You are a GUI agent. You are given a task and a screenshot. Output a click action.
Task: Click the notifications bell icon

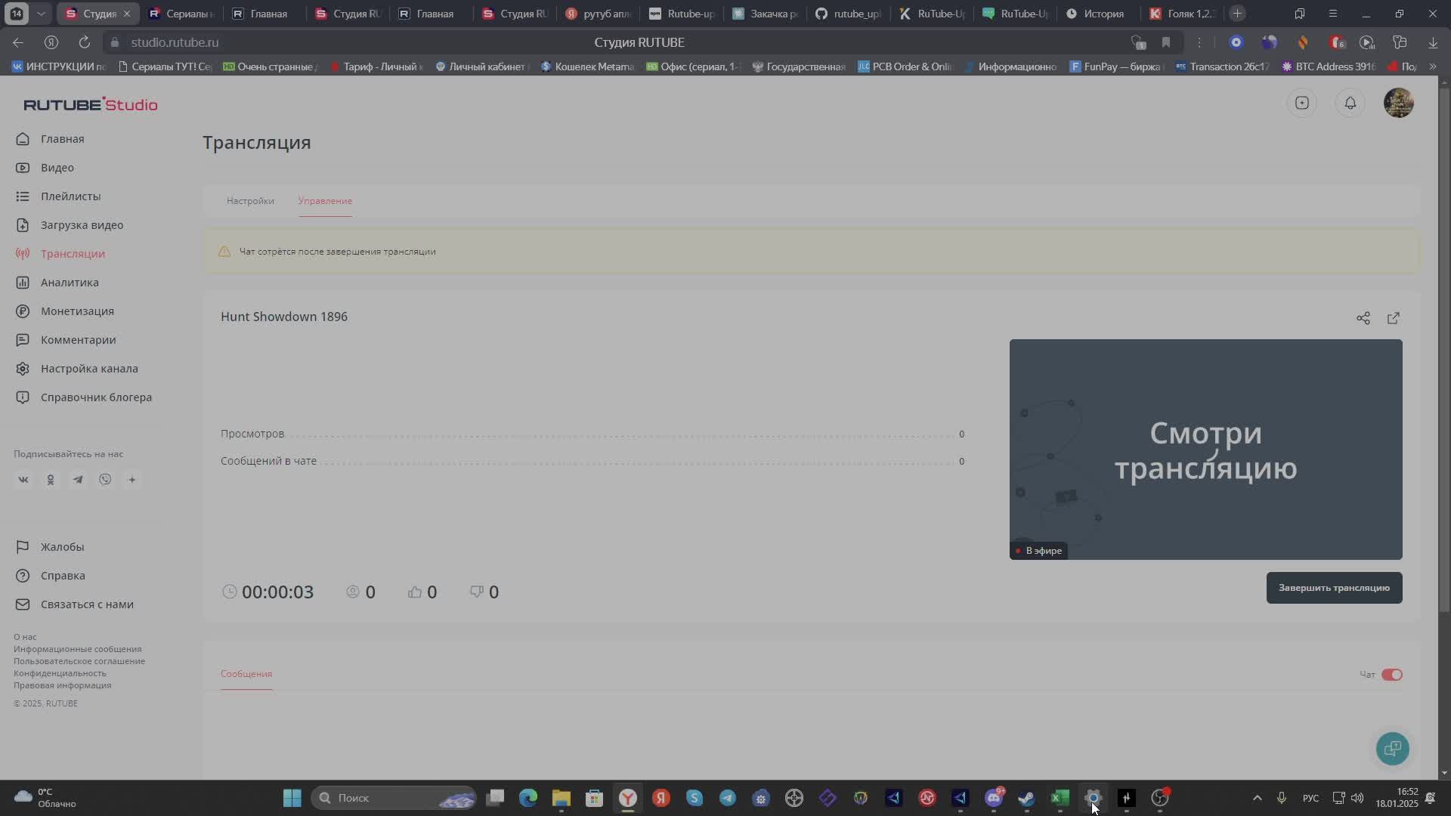pyautogui.click(x=1350, y=103)
